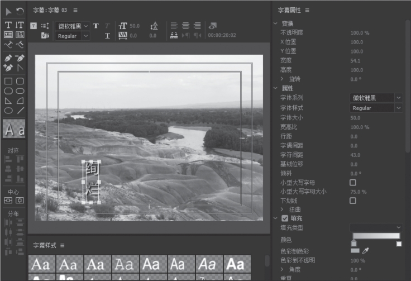
Task: Collapse the 属性 section
Action: tap(275, 88)
